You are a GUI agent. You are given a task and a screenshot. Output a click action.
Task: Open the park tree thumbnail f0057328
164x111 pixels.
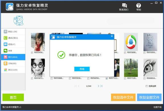[x=131, y=68]
